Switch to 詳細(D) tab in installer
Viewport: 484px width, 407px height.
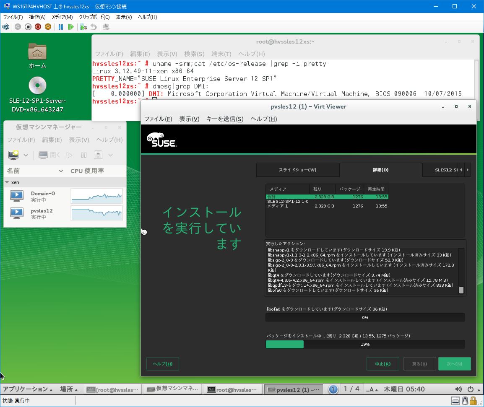380,170
